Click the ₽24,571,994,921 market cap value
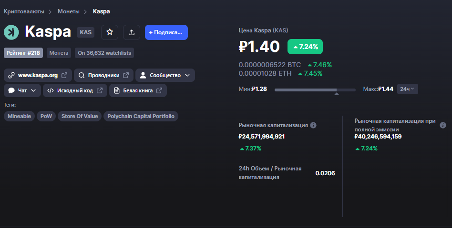452x228 pixels. [x=262, y=137]
